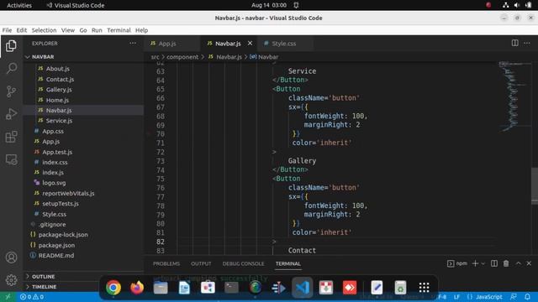This screenshot has width=538, height=302.
Task: Open the Extensions view
Action: [x=11, y=137]
